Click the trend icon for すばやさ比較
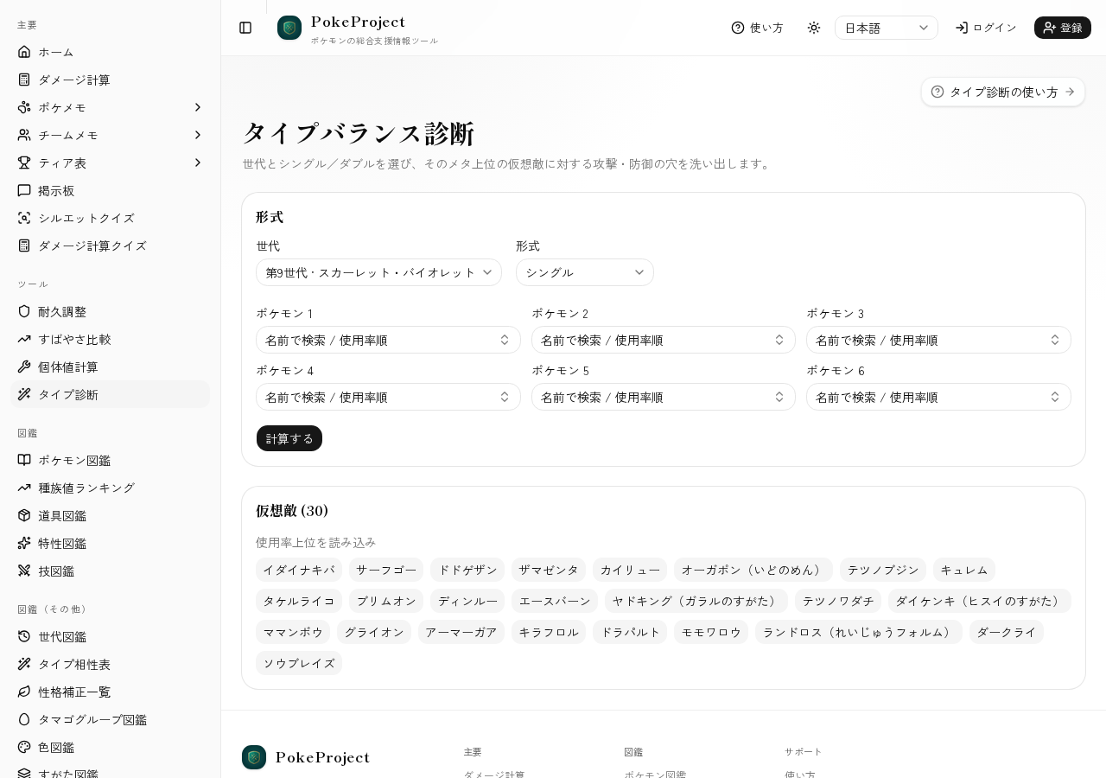Viewport: 1106px width, 778px height. 24,339
